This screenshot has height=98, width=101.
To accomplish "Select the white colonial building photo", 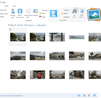I will pos(57,75).
